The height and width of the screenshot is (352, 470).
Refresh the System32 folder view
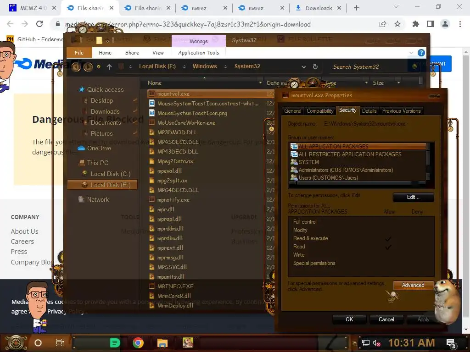tap(315, 66)
